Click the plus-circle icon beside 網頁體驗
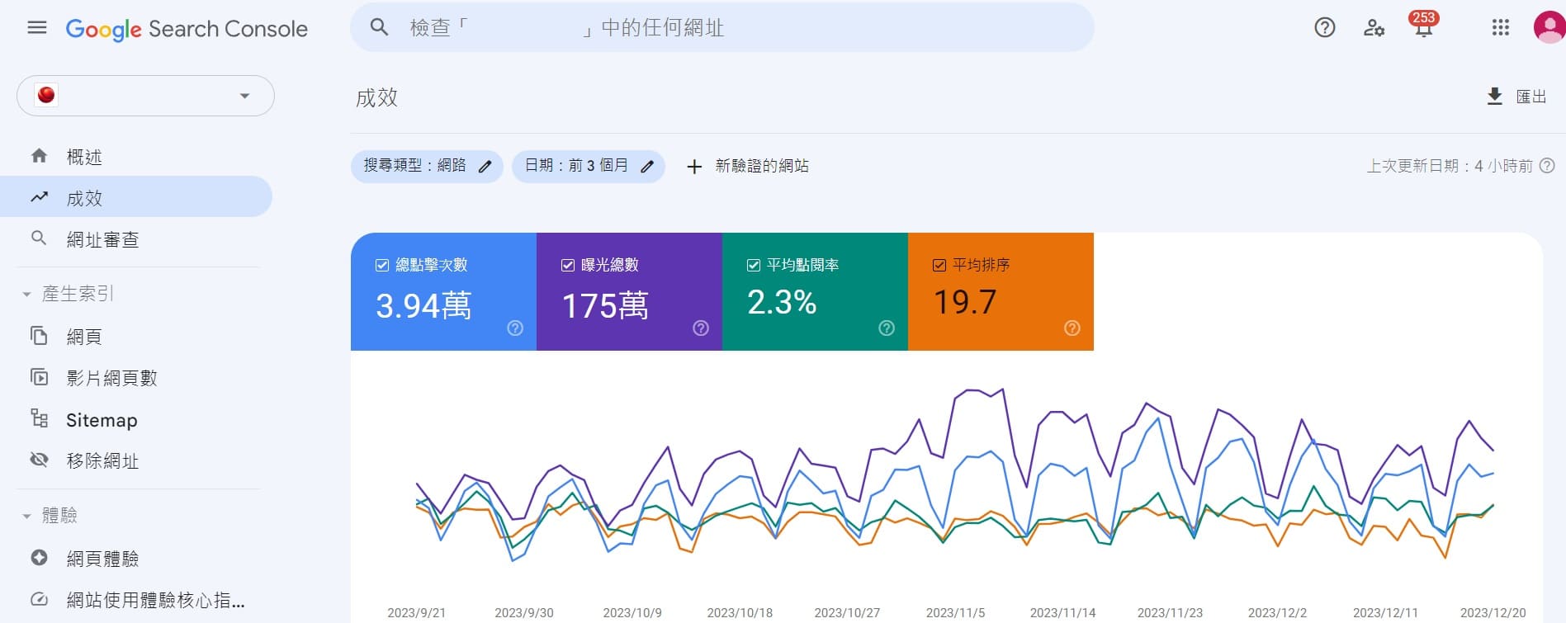The image size is (1566, 623). [x=39, y=558]
